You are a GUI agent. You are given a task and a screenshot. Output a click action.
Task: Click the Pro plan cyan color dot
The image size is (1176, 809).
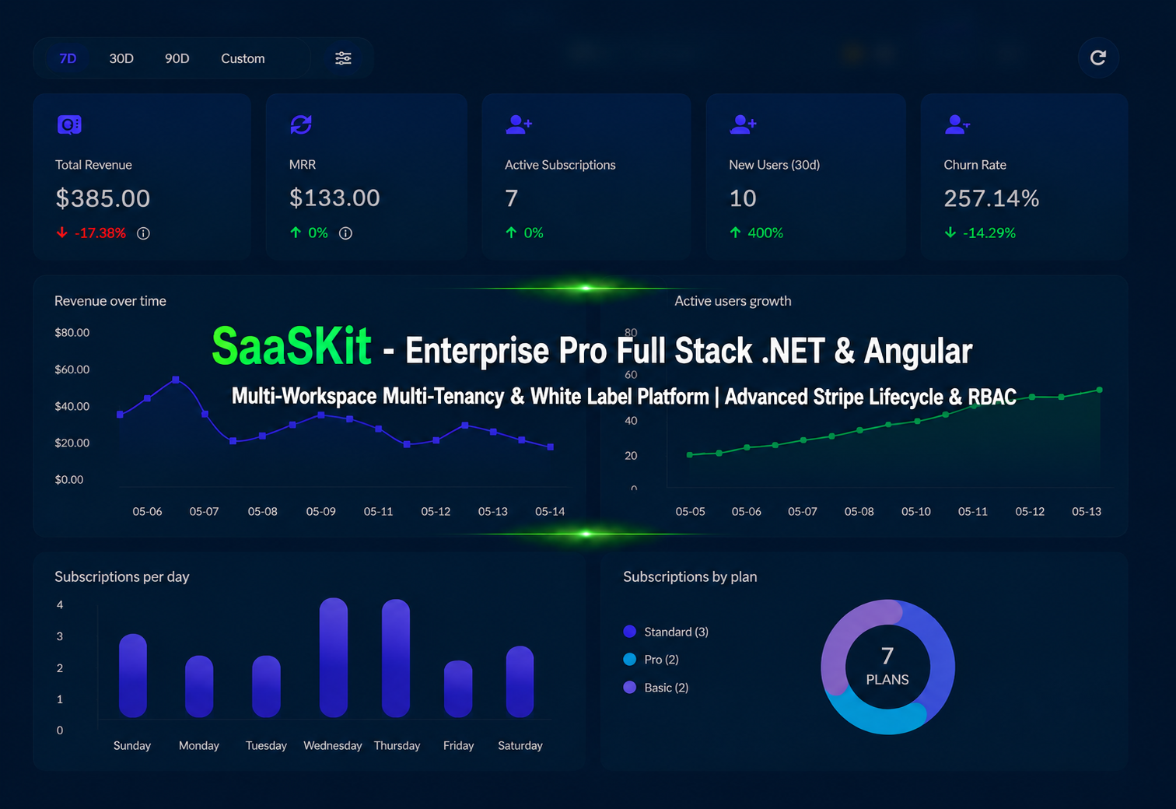[630, 660]
